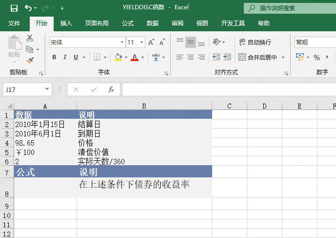The height and width of the screenshot is (238, 336).
Task: Click the 合并后居中 button
Action: click(257, 58)
